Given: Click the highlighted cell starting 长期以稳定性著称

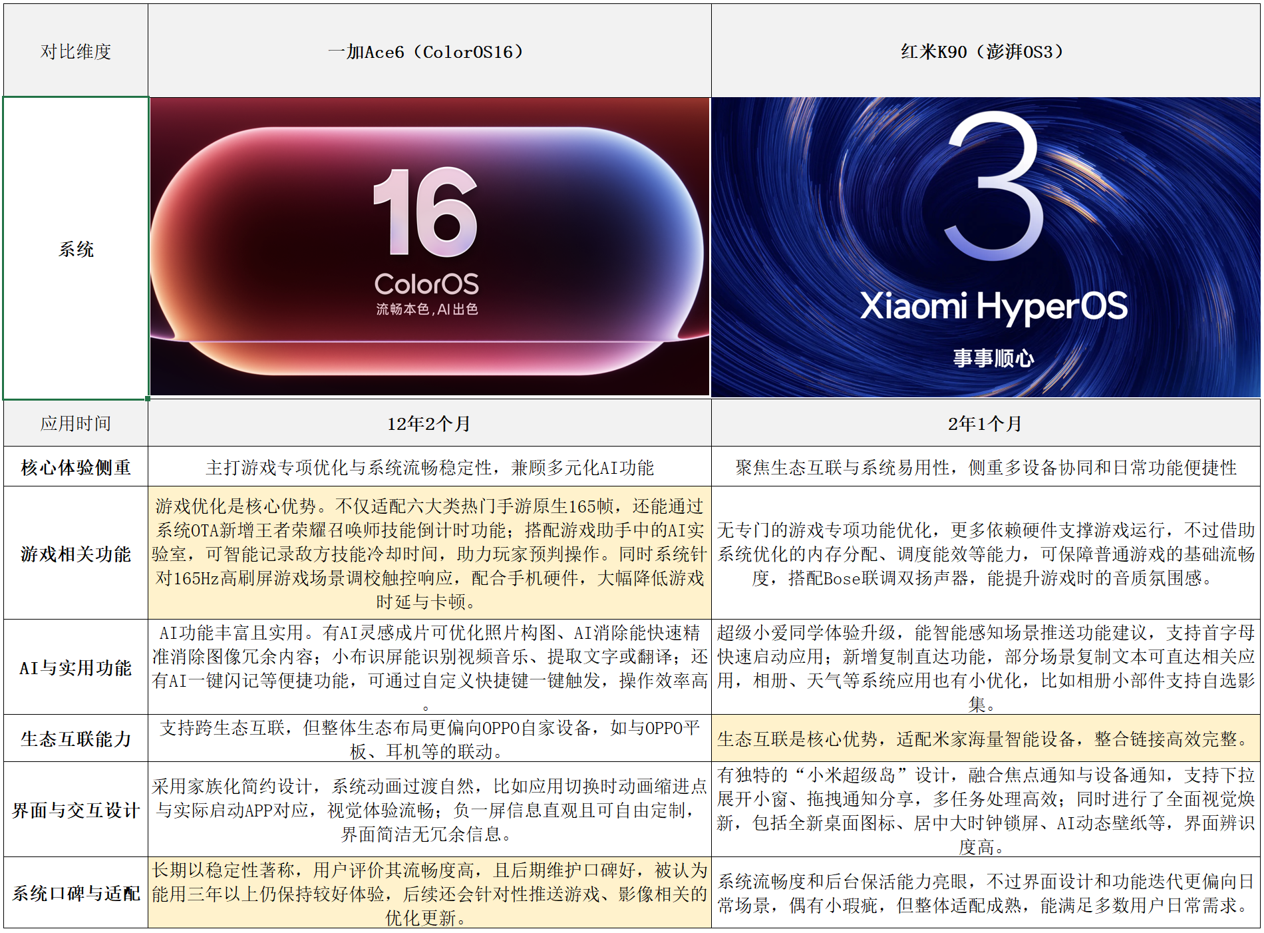Looking at the screenshot, I should pos(430,892).
